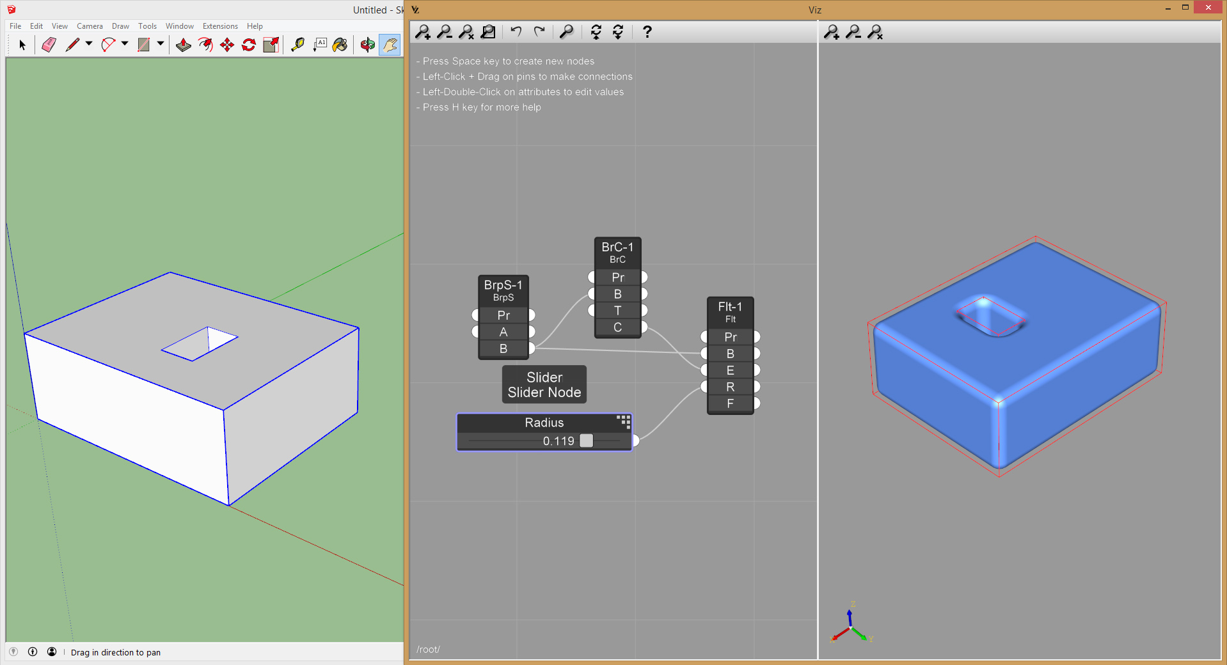This screenshot has width=1227, height=665.
Task: Click the undo arrow in Viz toolbar
Action: (516, 32)
